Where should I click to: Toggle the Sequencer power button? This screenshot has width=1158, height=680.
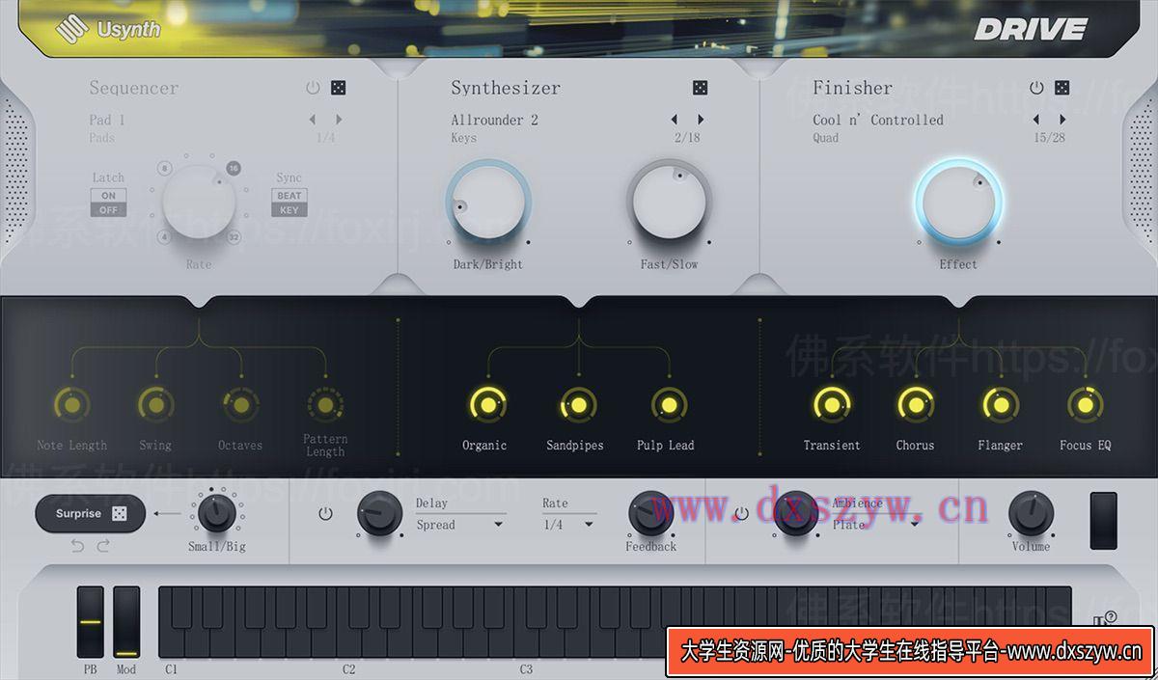[x=313, y=88]
